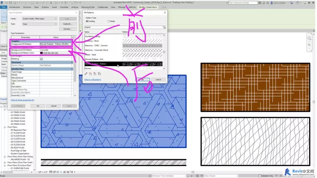Select the 'Masonry - CMU - Cannon' pattern
Image resolution: width=317 pixels, height=178 pixels.
(123, 46)
